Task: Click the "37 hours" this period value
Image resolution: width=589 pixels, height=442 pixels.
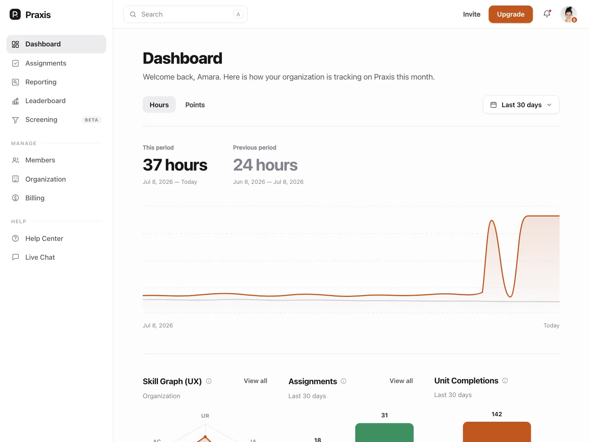Action: 175,165
